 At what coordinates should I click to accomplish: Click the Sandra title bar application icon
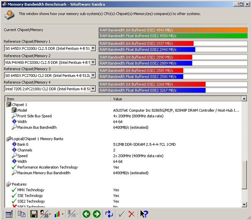tap(4, 4)
